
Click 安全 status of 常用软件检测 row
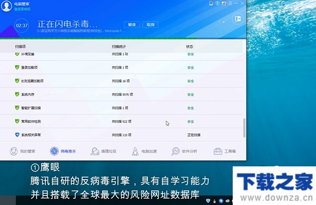[191, 122]
